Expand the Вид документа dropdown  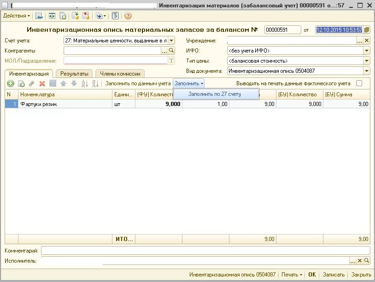(x=367, y=71)
